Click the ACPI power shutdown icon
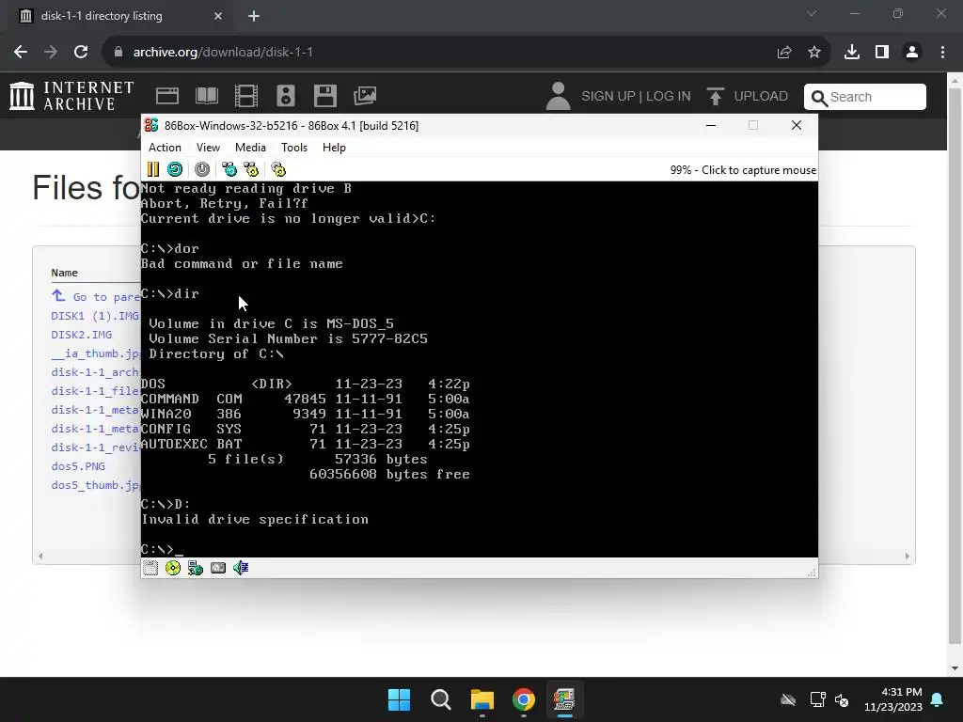 202,169
